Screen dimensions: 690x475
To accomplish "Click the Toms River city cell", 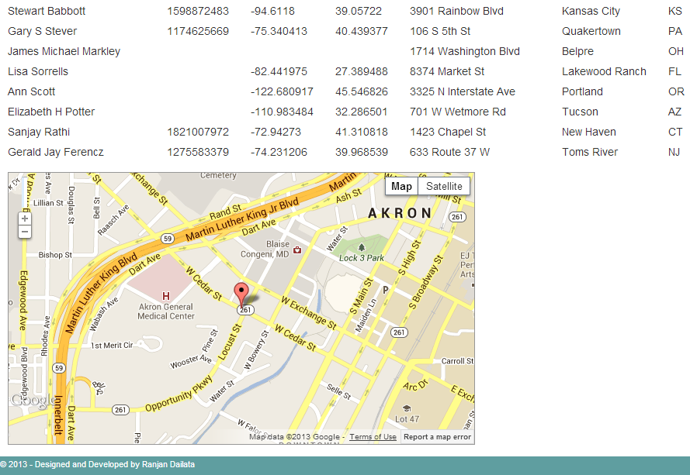I will 590,153.
